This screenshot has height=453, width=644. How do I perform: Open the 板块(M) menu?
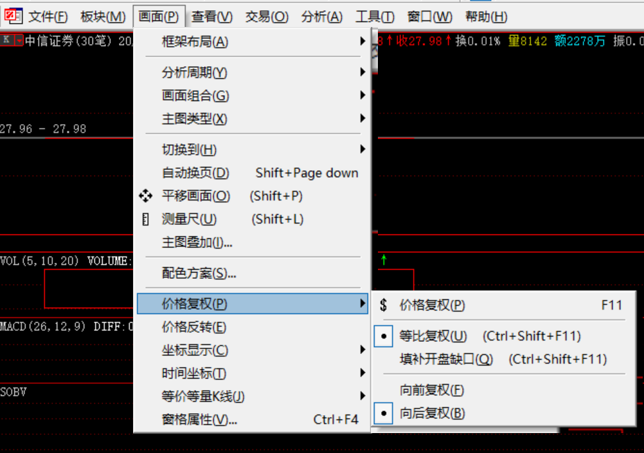pyautogui.click(x=103, y=17)
